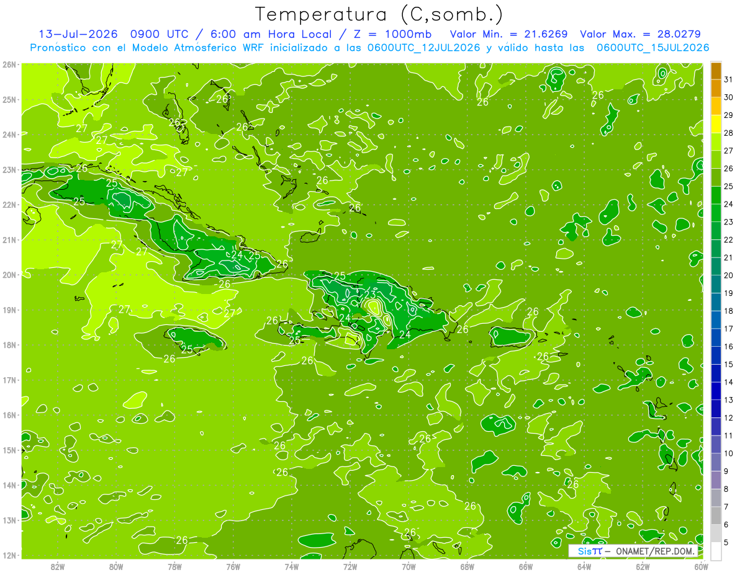Click the gray swatch between 6 and 7

pos(716,515)
